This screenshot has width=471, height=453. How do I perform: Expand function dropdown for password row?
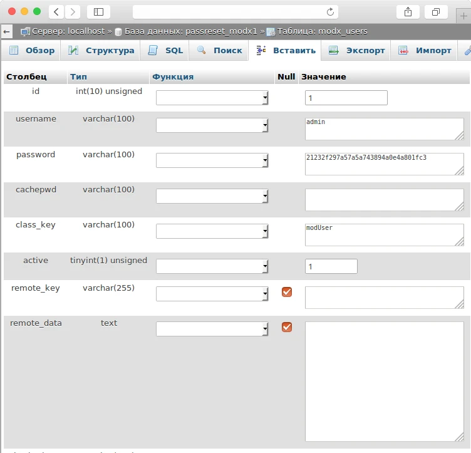(x=212, y=161)
